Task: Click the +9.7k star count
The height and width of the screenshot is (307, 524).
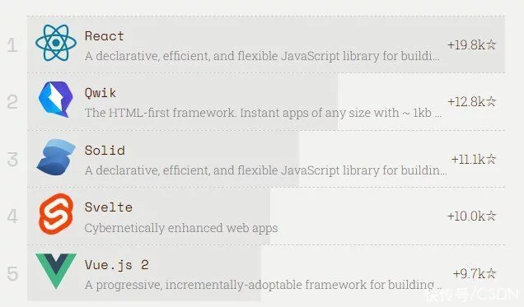Action: (475, 274)
